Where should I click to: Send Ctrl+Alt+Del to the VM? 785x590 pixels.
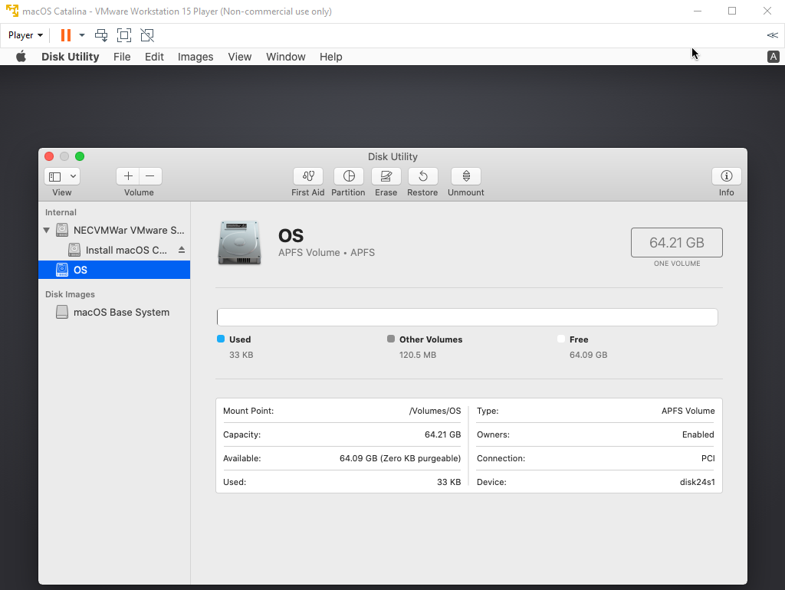pyautogui.click(x=101, y=35)
